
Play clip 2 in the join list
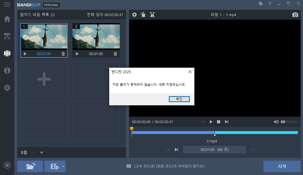77,54
